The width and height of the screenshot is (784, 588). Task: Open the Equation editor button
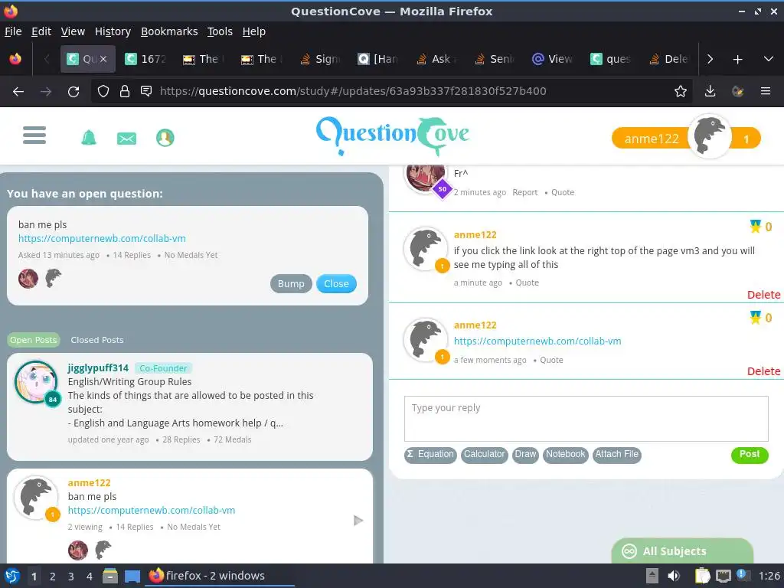(430, 455)
